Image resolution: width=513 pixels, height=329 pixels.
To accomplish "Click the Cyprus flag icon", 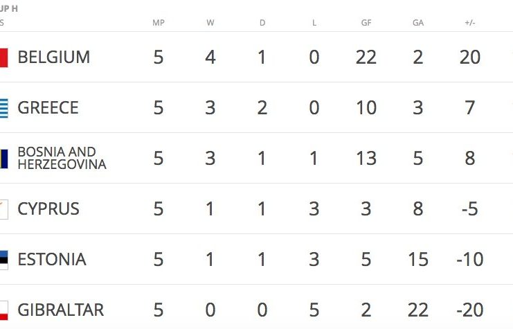I will 3,209.
